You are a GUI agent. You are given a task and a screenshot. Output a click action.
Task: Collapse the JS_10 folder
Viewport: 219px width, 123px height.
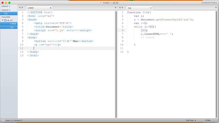(2, 20)
